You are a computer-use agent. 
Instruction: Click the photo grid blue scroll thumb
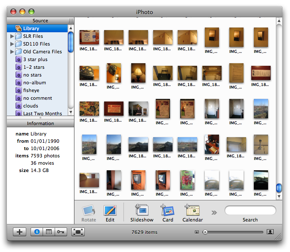click(279, 188)
